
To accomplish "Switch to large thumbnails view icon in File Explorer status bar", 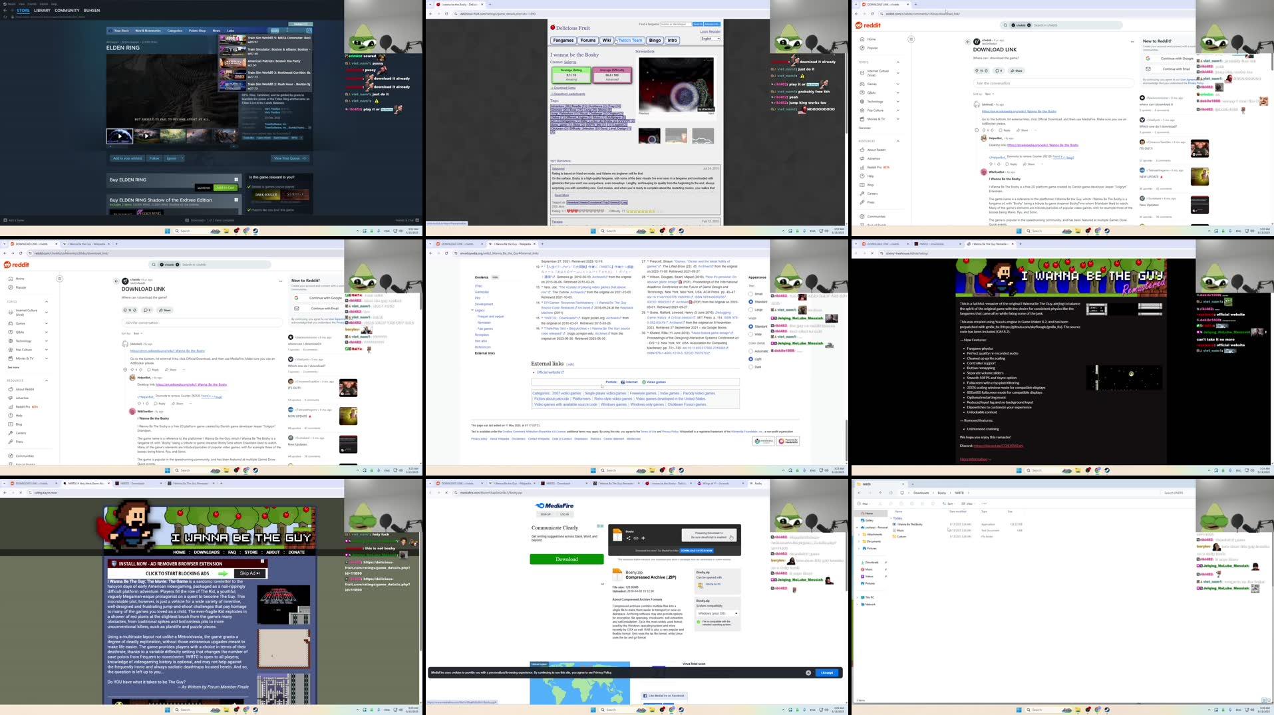I will 1267,700.
